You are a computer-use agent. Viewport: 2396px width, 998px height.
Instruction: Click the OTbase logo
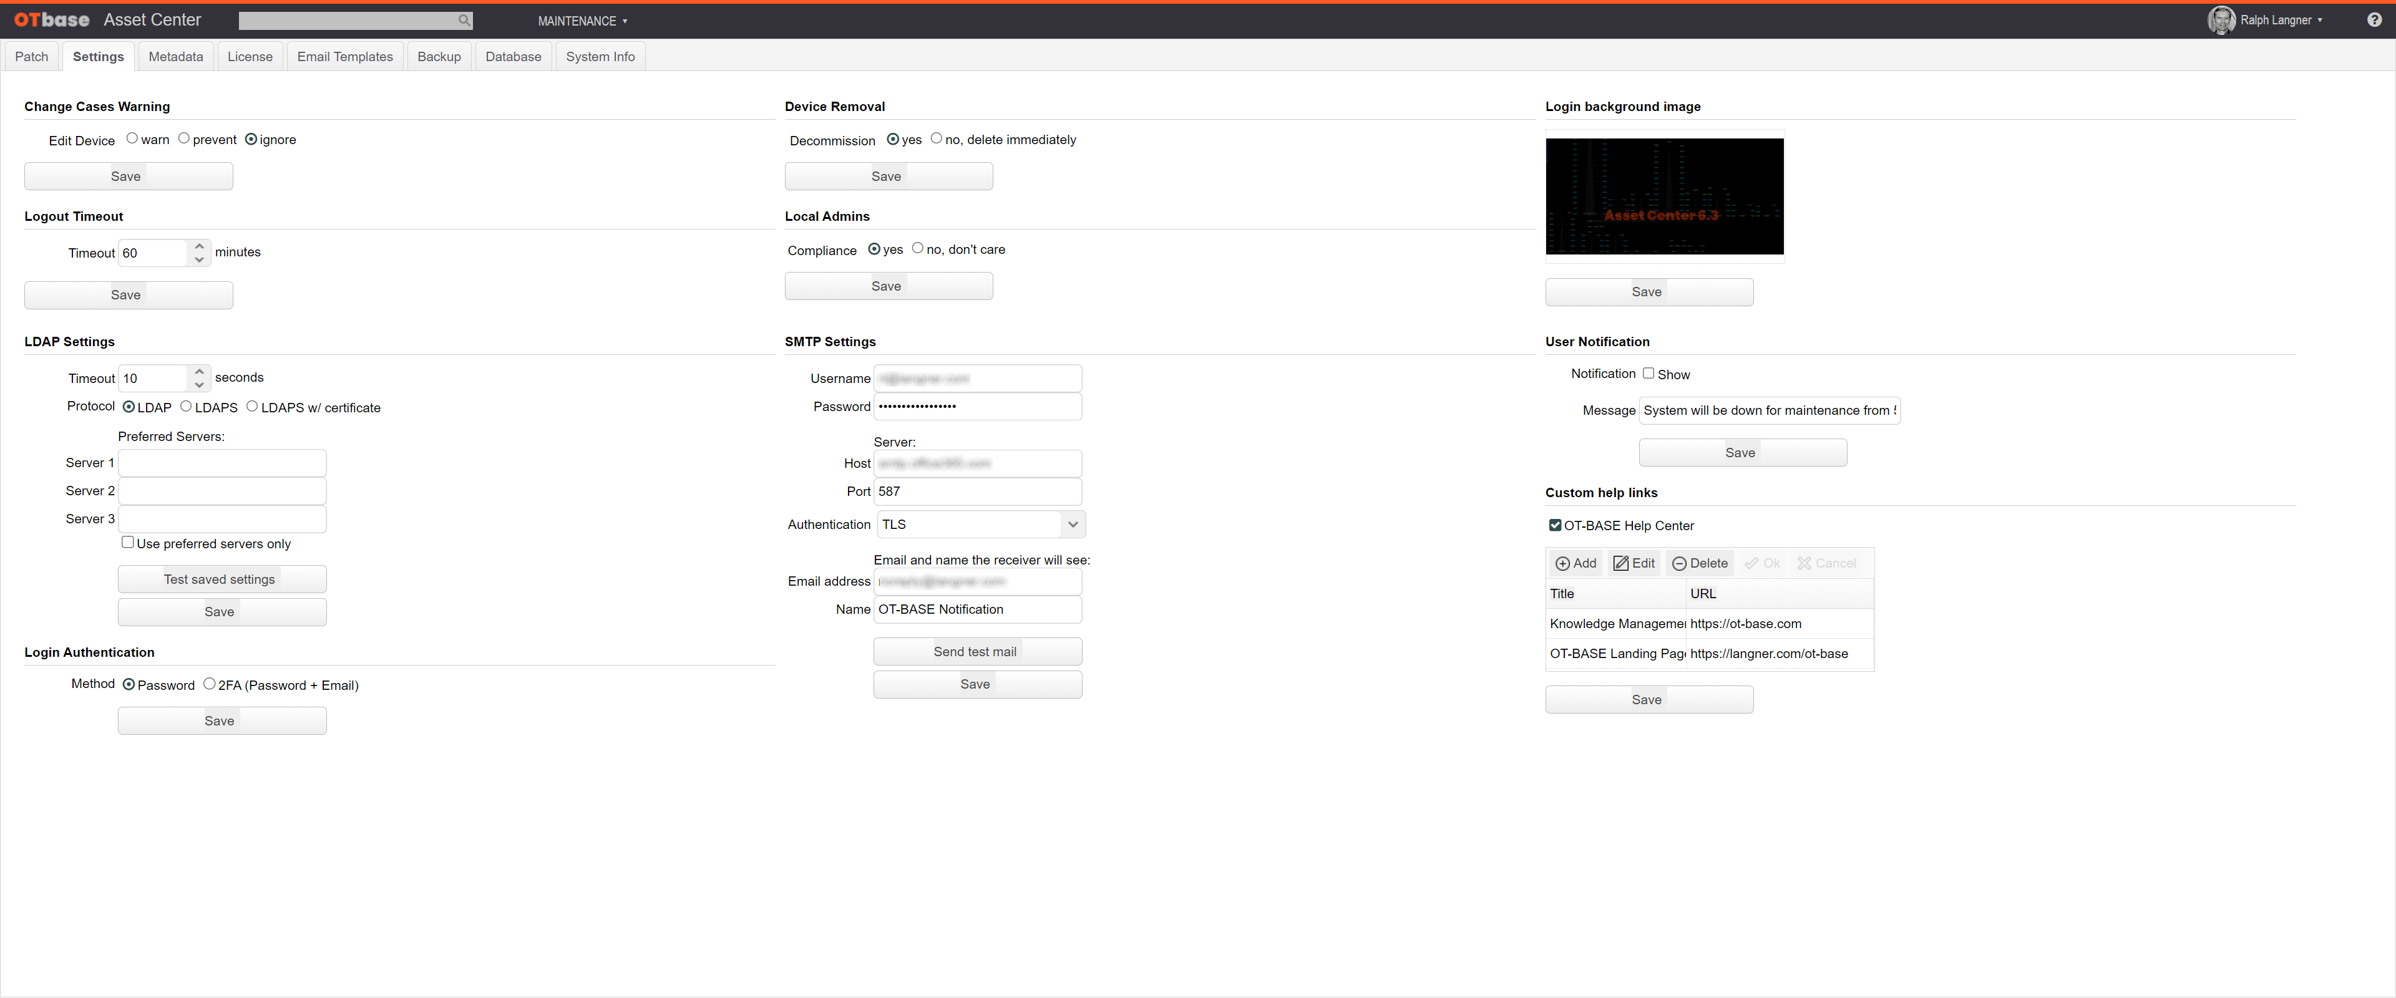tap(52, 19)
